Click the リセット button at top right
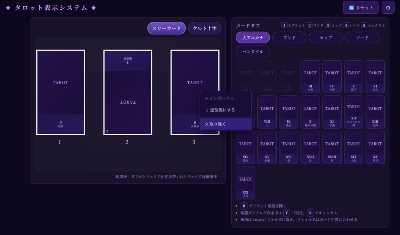The image size is (400, 235). pos(360,7)
